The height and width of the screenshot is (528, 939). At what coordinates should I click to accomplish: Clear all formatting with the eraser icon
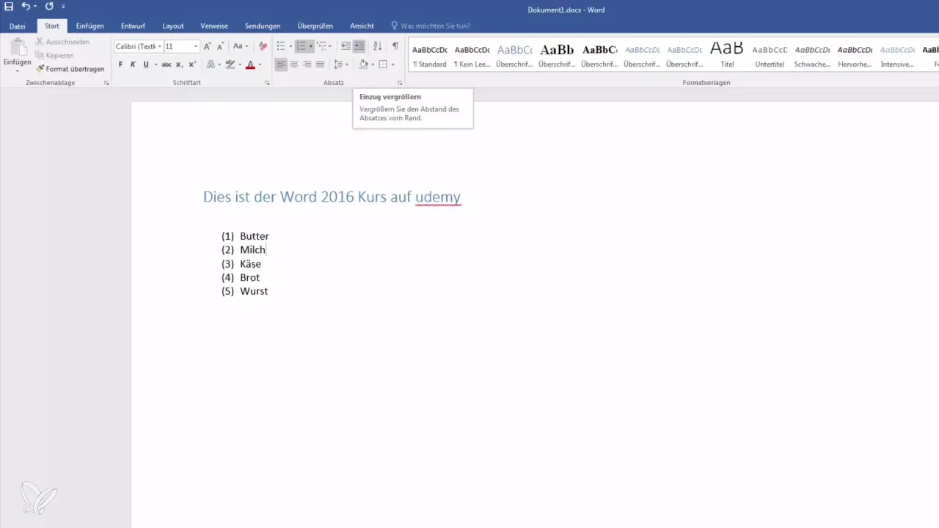263,46
